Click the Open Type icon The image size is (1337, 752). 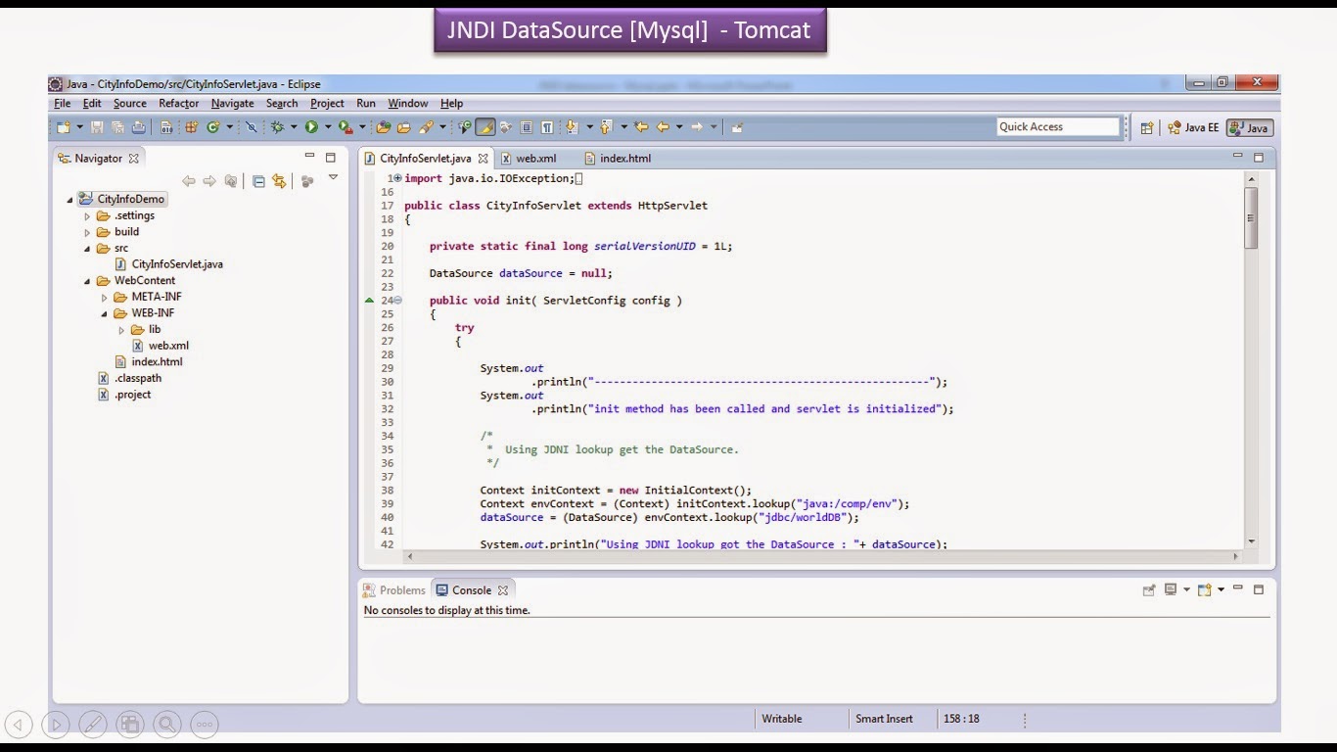pyautogui.click(x=384, y=127)
